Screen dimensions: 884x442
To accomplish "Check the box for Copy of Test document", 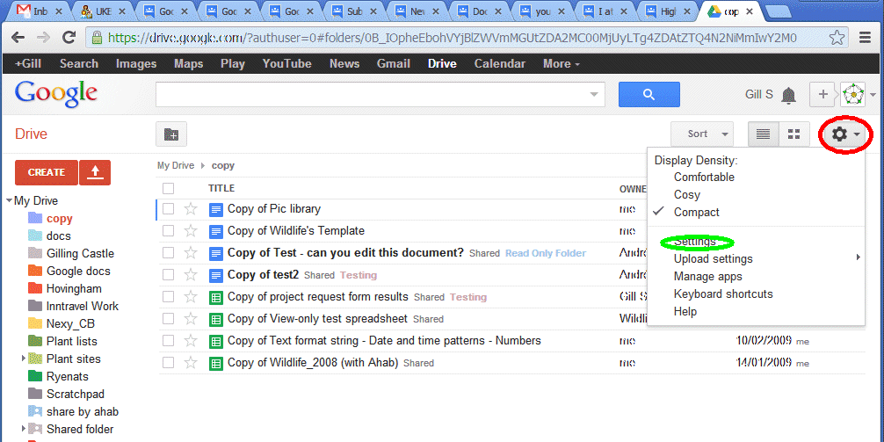I will 168,253.
